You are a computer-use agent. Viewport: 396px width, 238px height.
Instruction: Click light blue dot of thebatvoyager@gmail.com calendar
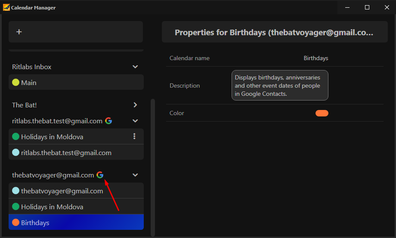tap(15, 191)
